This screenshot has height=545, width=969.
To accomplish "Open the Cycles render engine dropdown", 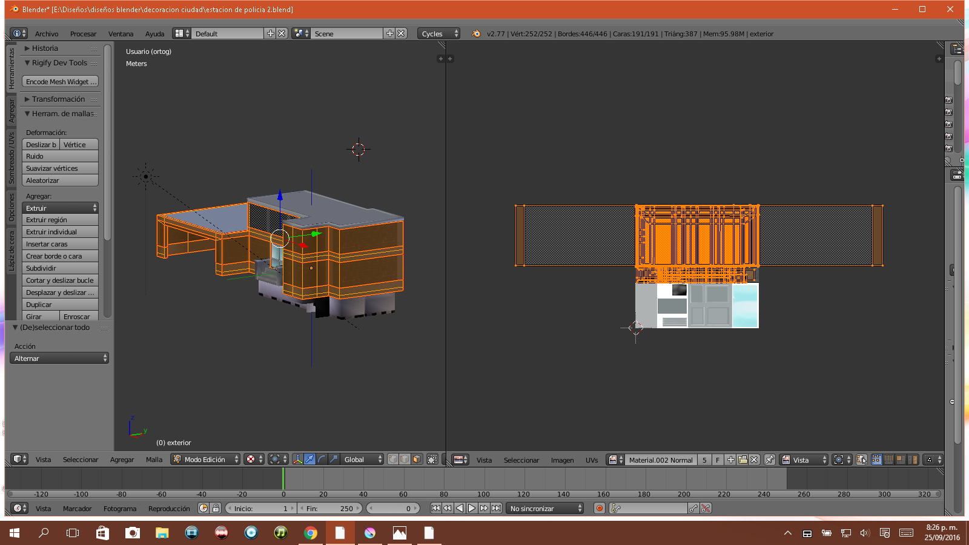I will coord(438,34).
